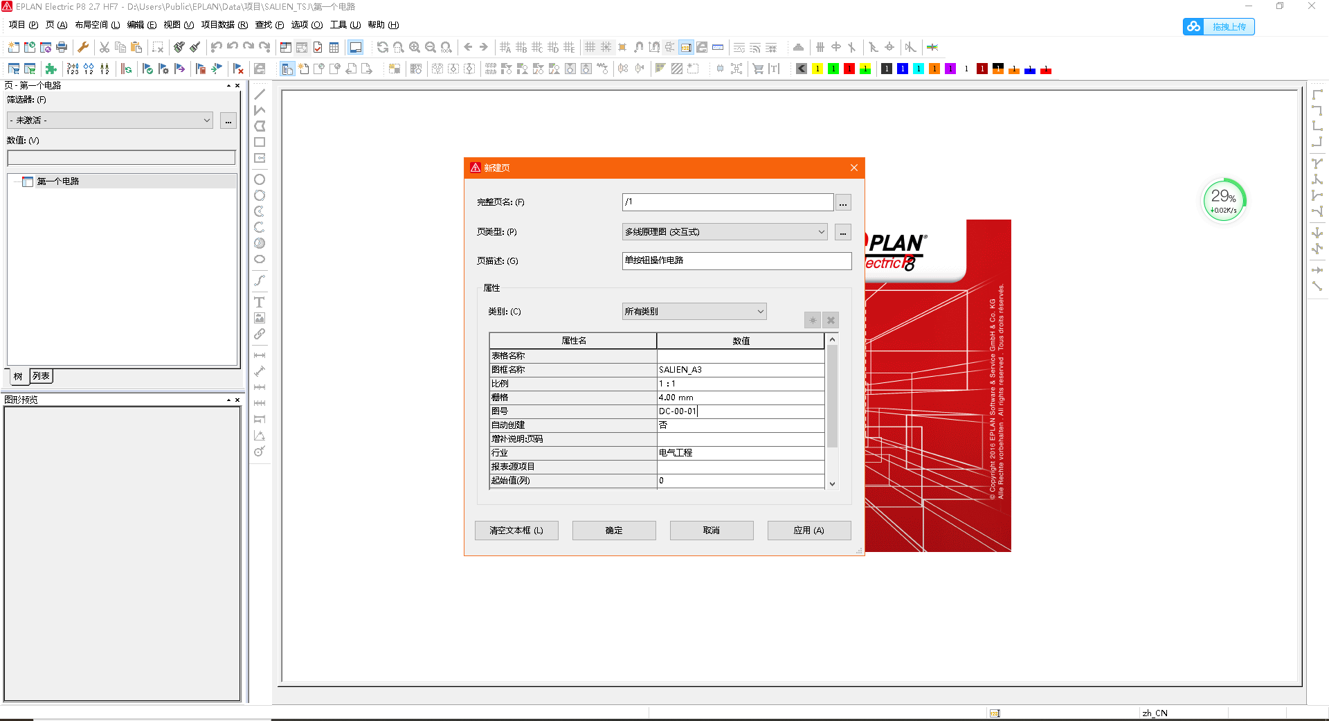Click the 确定 button
This screenshot has height=721, width=1329.
point(614,531)
